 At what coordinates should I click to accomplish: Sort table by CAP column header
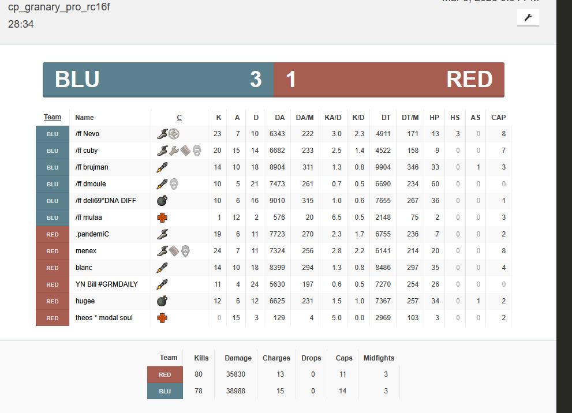(498, 118)
